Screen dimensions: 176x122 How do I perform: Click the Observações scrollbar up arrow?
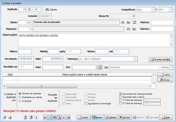(x=171, y=36)
